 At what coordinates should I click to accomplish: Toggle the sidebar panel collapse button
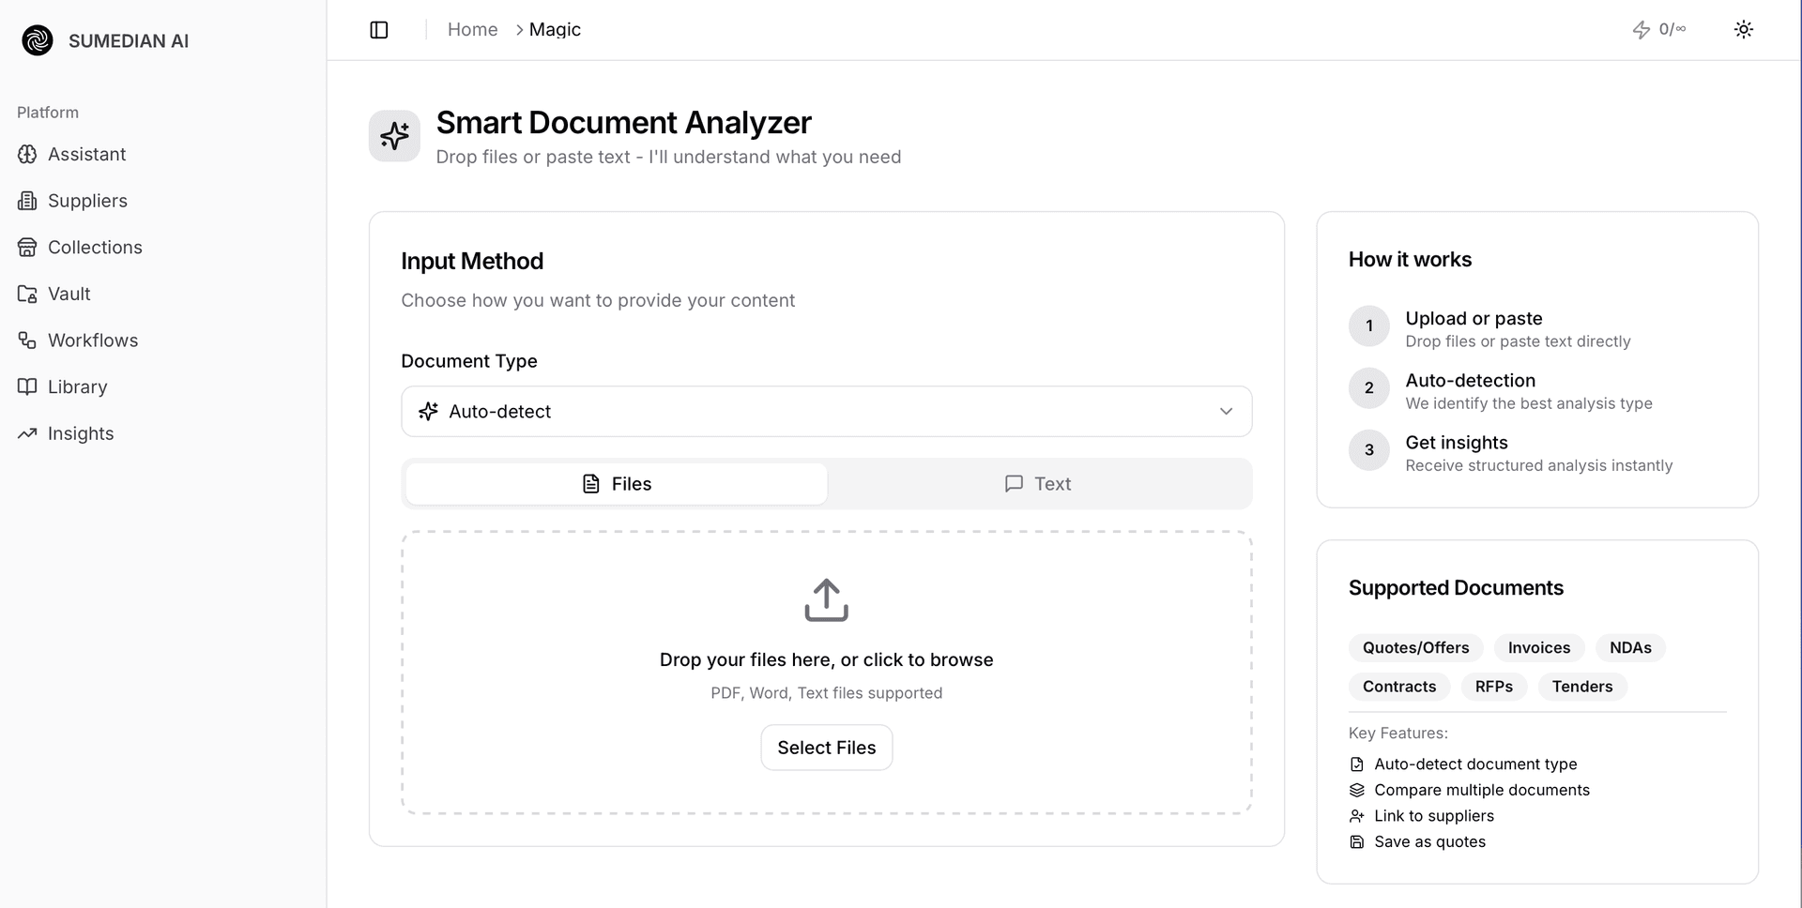click(379, 30)
